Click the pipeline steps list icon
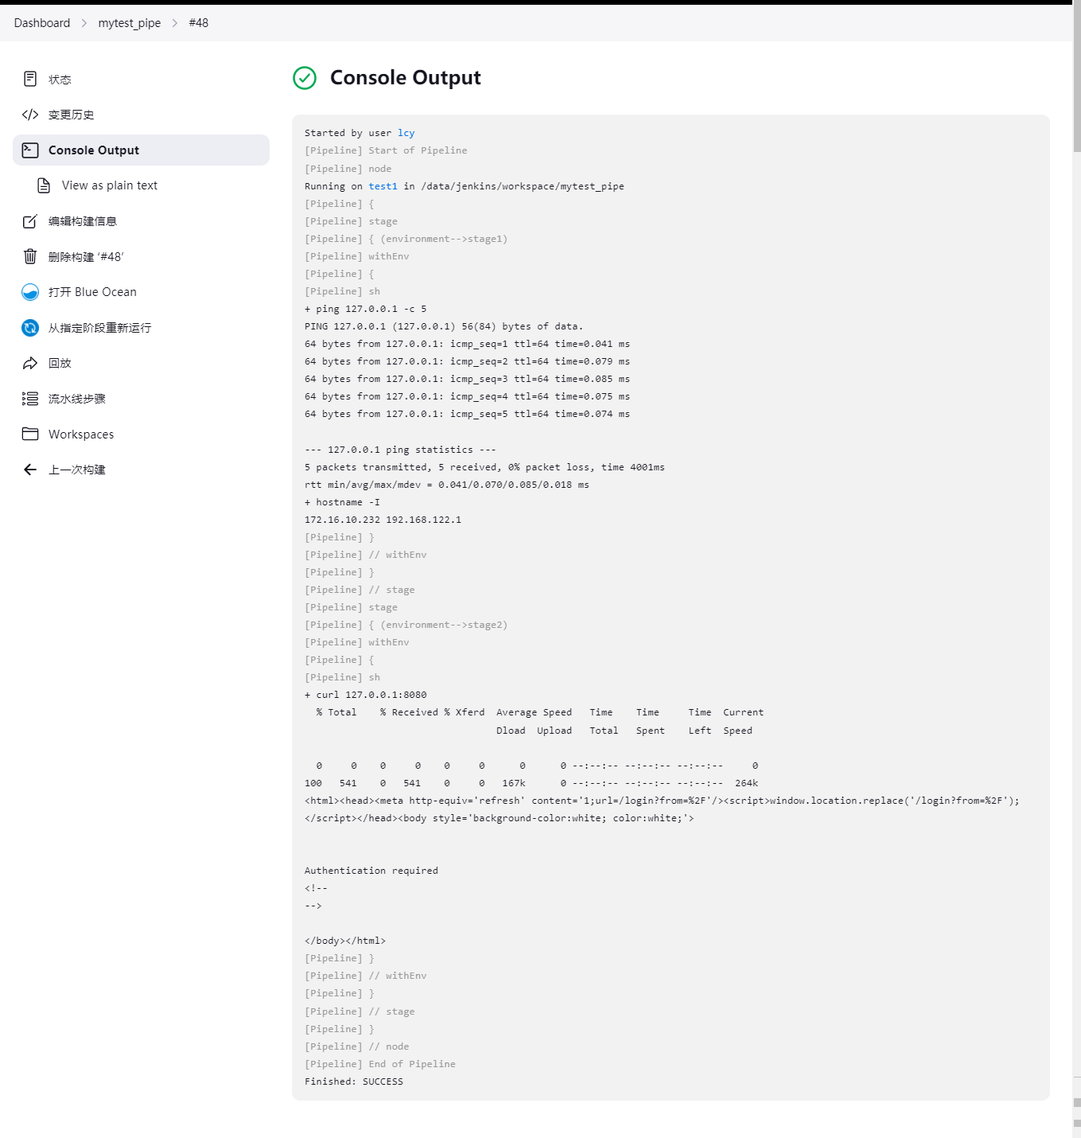The image size is (1081, 1138). click(30, 399)
